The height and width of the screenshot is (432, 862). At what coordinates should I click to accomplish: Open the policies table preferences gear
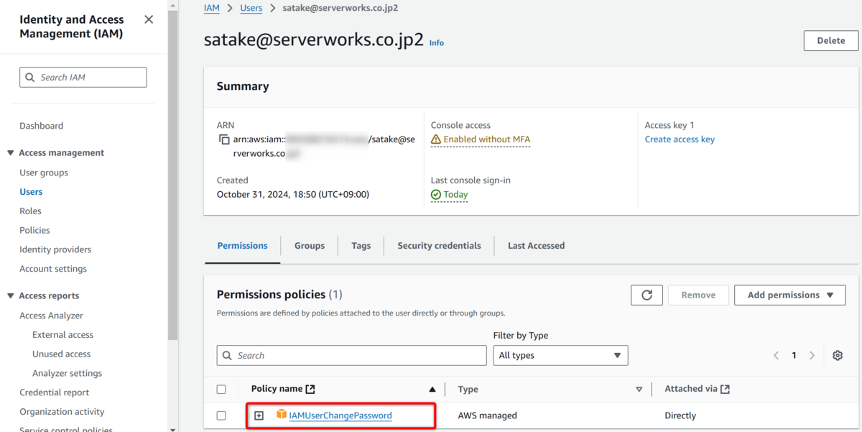838,355
